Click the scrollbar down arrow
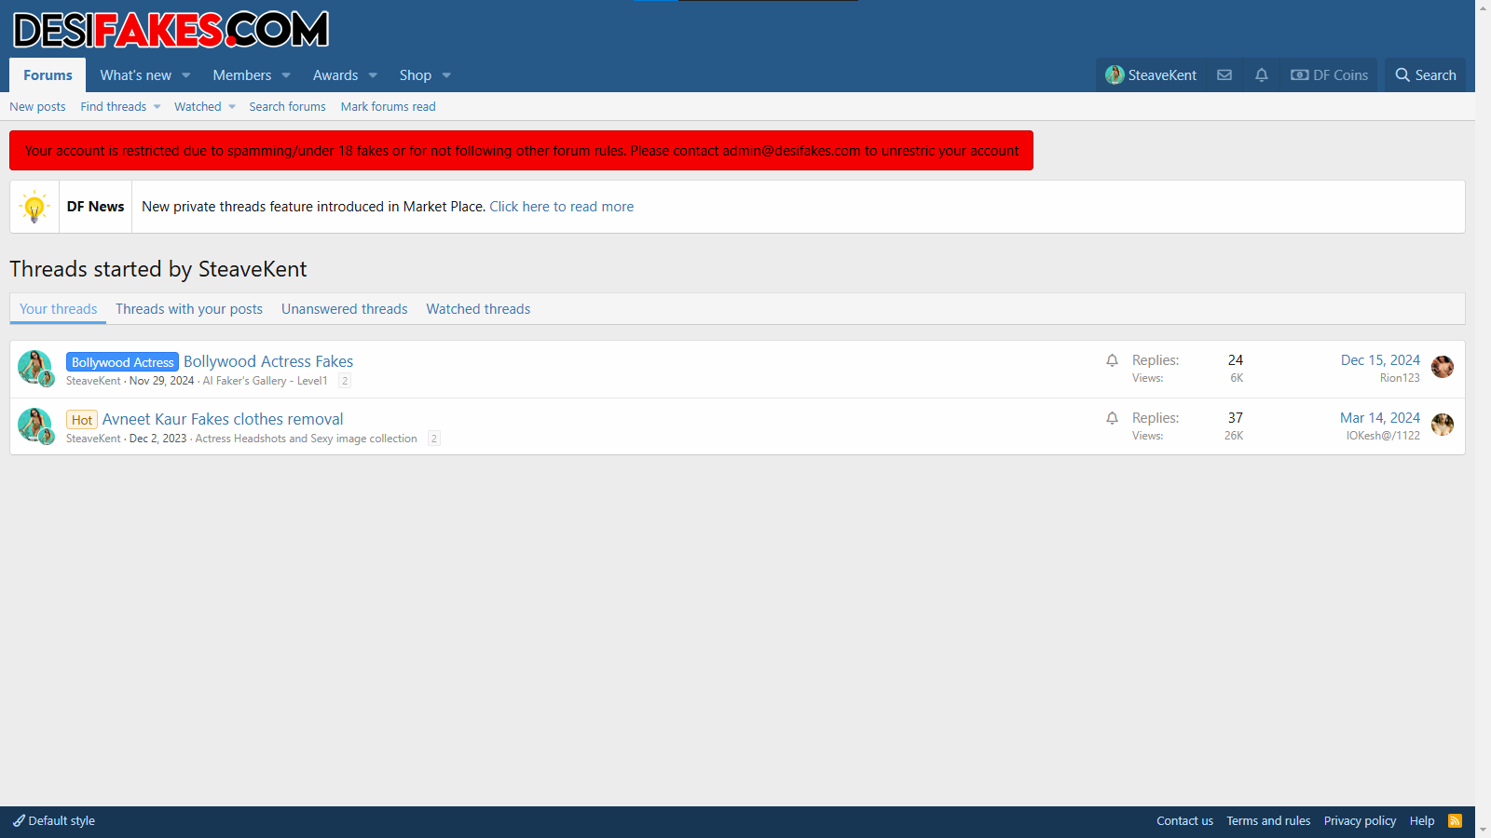Screen dimensions: 1491x838 point(1483,830)
